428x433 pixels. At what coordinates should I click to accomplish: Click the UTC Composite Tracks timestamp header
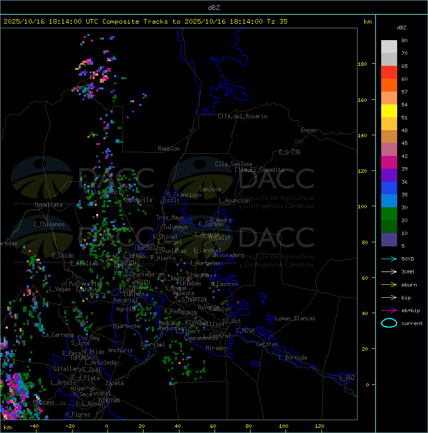point(146,22)
